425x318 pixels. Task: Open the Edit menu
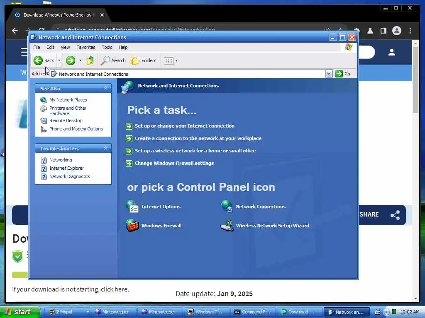[50, 47]
